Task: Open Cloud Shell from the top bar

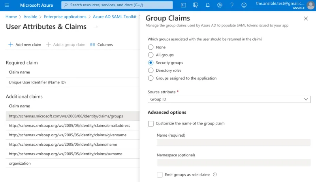Action: click(x=183, y=5)
